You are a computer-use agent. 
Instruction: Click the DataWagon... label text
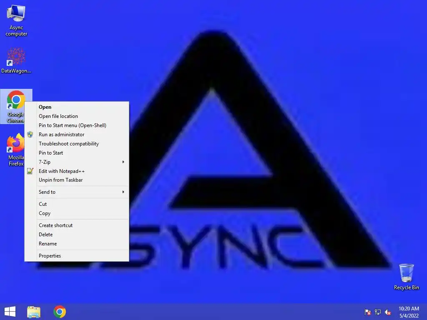click(x=16, y=71)
